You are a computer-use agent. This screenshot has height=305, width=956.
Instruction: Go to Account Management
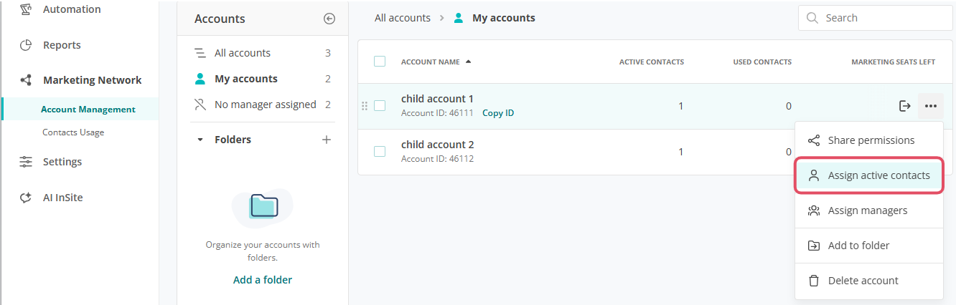[88, 110]
